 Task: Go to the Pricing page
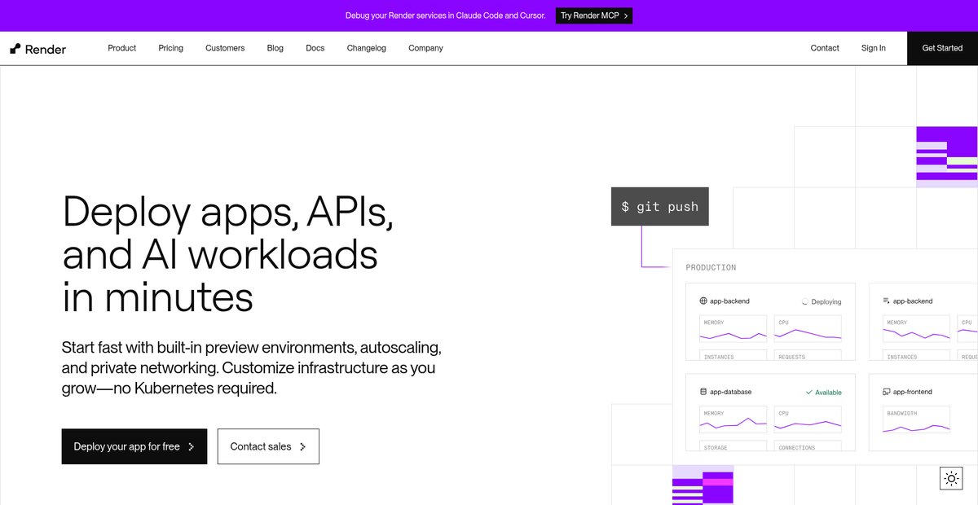[171, 48]
